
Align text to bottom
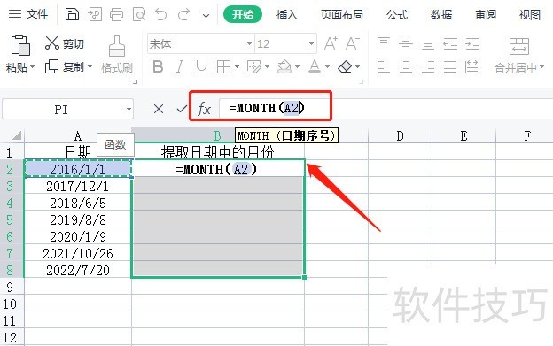point(428,45)
